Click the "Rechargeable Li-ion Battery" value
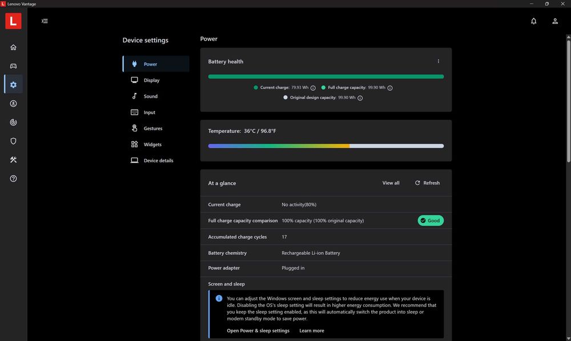 click(x=311, y=253)
